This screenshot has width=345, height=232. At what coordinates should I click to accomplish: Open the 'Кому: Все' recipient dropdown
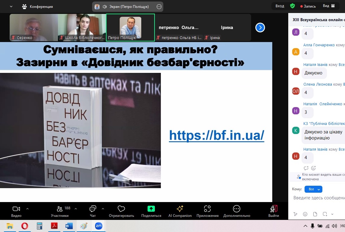tap(313, 189)
